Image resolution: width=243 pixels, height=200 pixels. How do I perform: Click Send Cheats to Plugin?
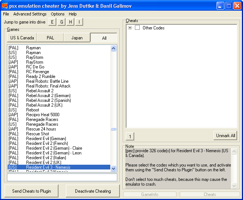click(x=32, y=191)
